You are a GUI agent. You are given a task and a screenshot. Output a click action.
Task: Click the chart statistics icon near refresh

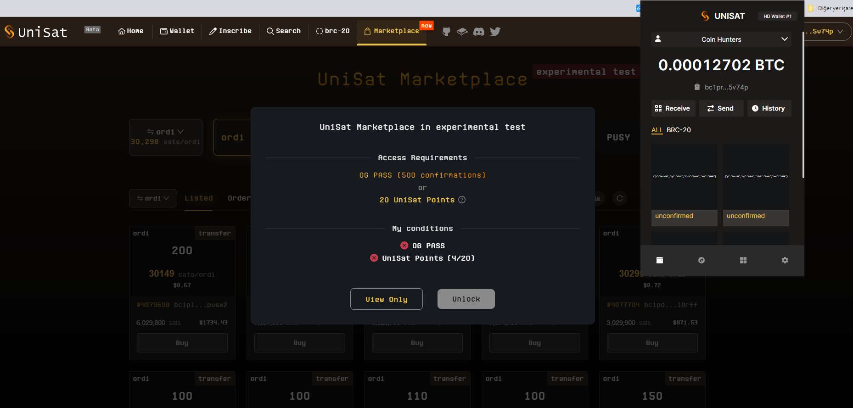coord(598,198)
